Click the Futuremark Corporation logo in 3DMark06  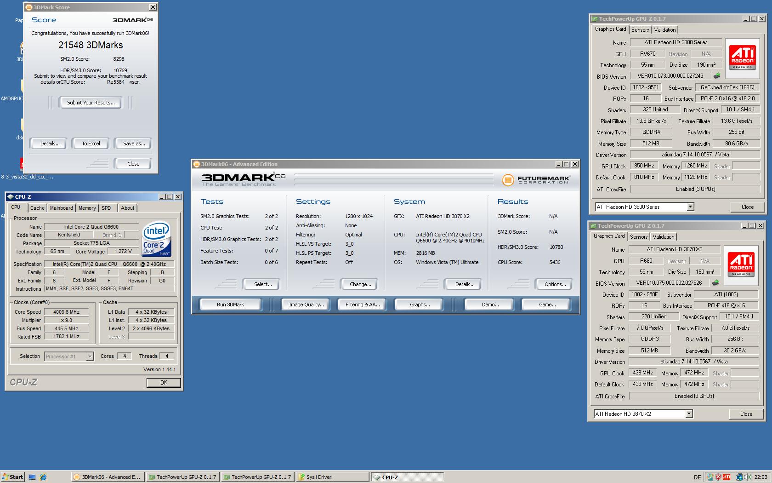pyautogui.click(x=536, y=180)
